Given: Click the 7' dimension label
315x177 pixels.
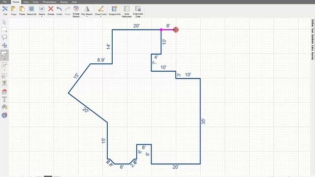Looking at the screenshot, I should click(x=154, y=62).
